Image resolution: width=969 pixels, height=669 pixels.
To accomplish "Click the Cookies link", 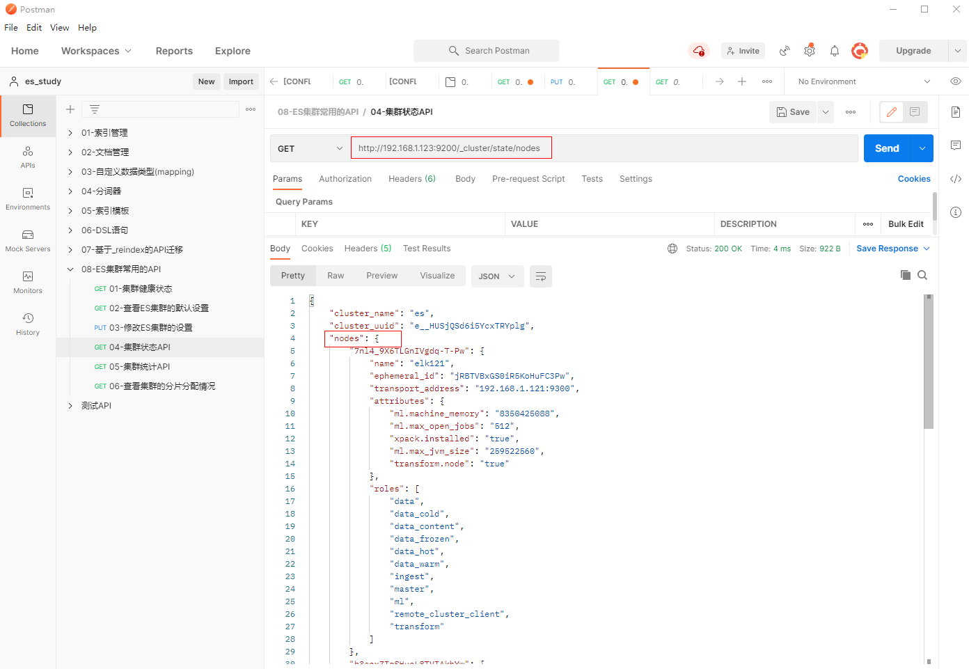I will (913, 179).
